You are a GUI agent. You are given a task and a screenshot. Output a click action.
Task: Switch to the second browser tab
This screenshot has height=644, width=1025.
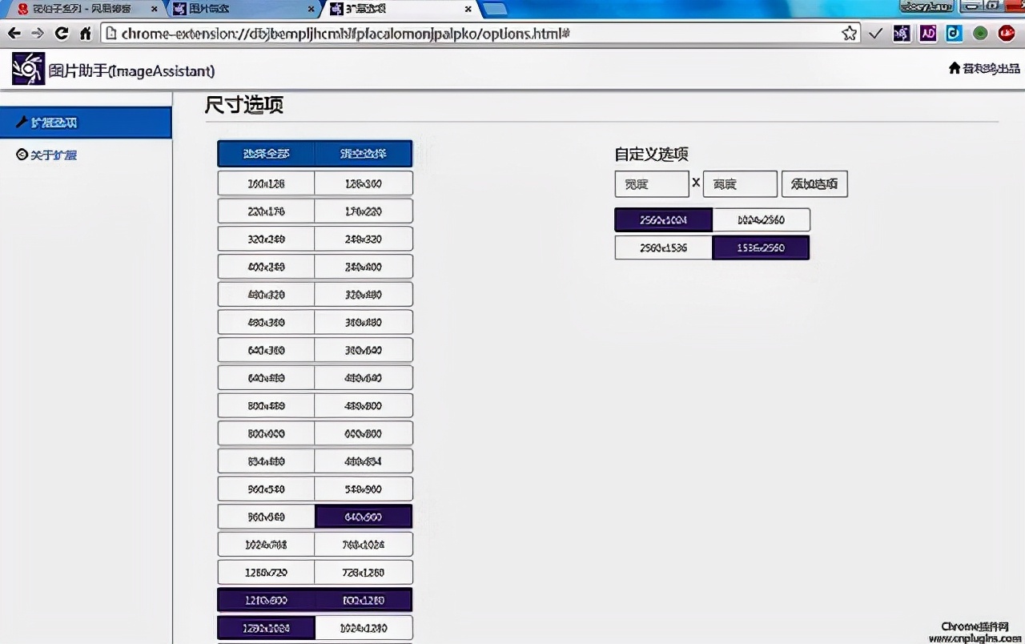(245, 9)
